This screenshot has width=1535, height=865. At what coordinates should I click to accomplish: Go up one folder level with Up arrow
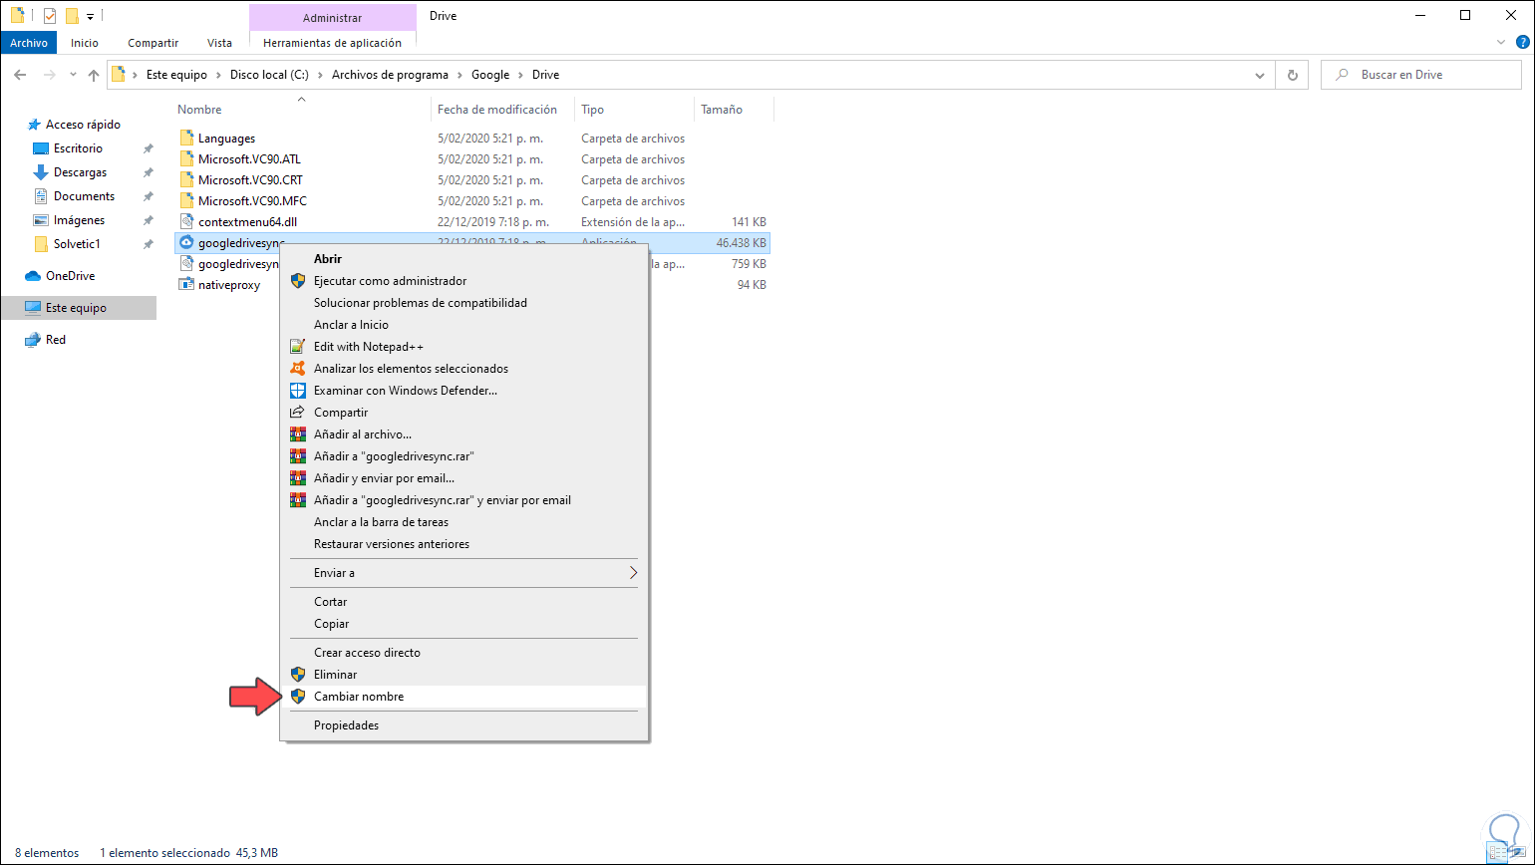tap(94, 75)
